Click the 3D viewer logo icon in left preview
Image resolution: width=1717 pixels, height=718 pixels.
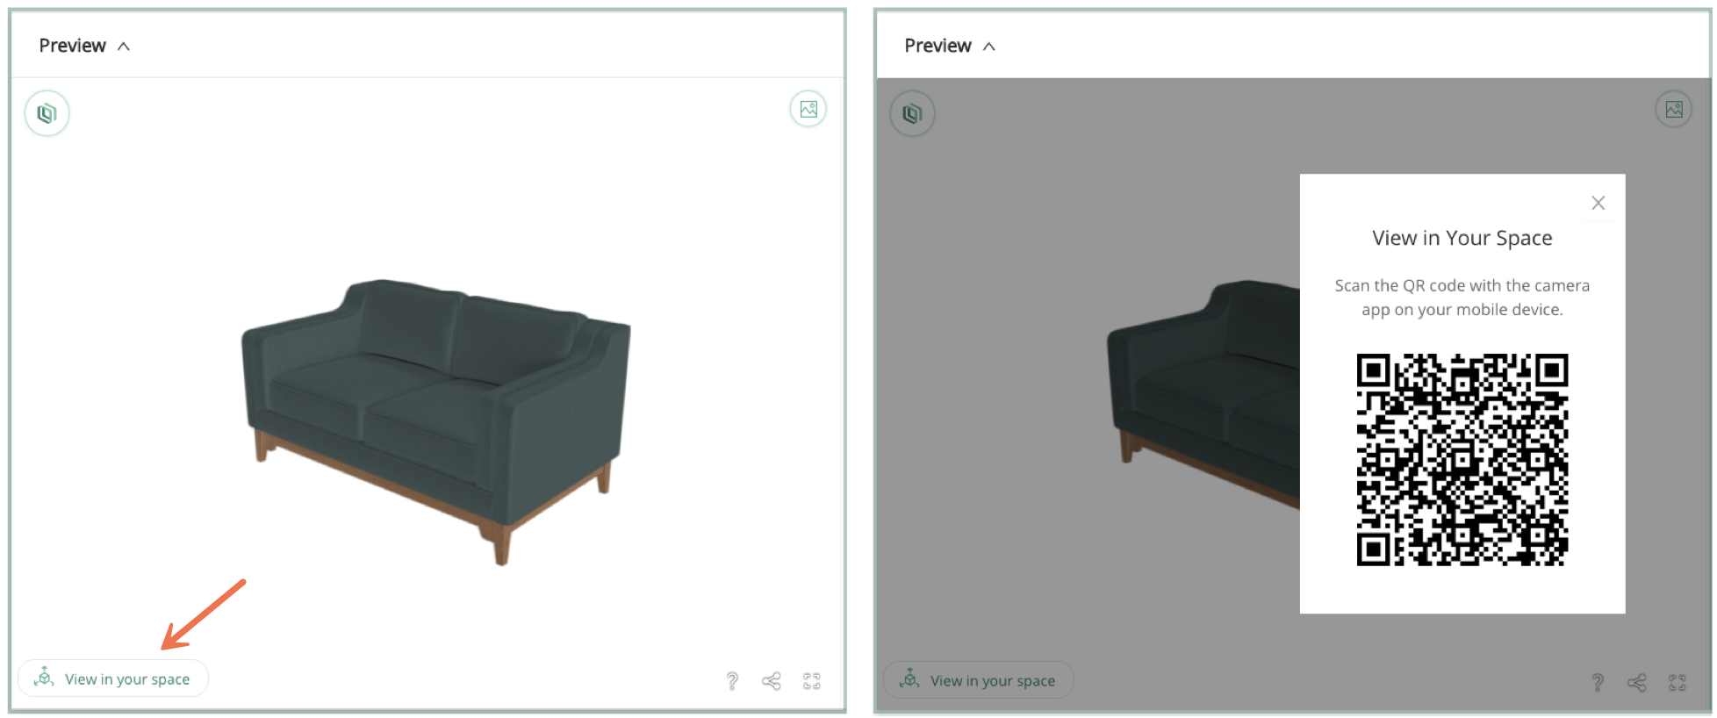pyautogui.click(x=47, y=113)
